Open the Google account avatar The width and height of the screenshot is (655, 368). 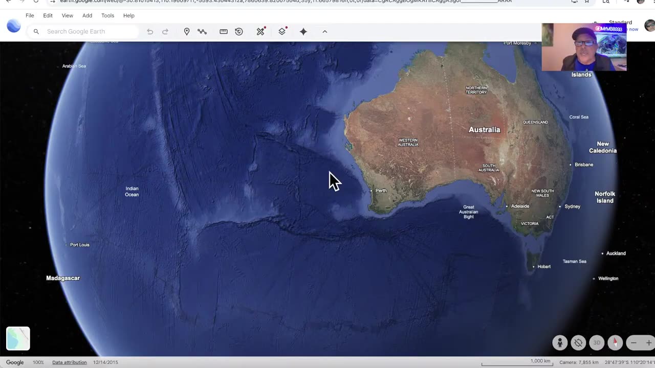(x=649, y=26)
